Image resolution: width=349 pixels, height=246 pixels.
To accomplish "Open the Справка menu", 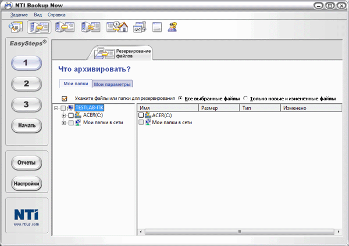I will (x=56, y=15).
